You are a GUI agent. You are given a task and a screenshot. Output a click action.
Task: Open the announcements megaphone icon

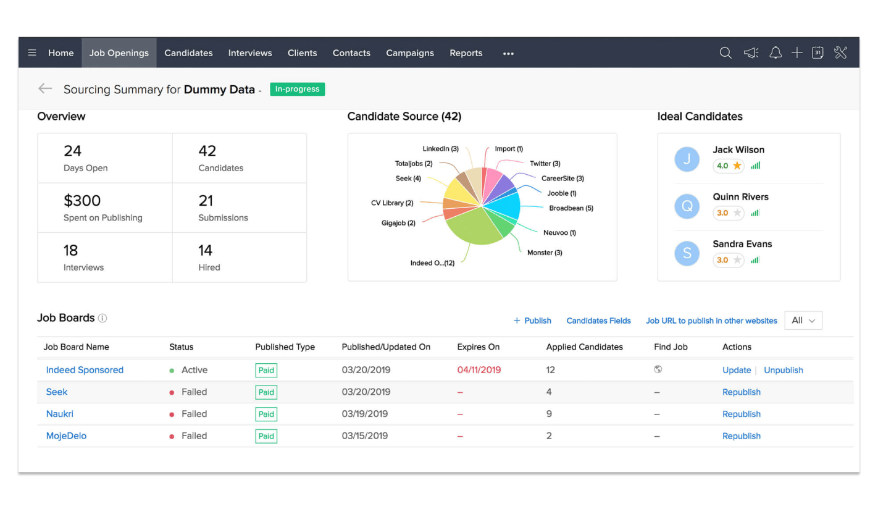tap(751, 53)
